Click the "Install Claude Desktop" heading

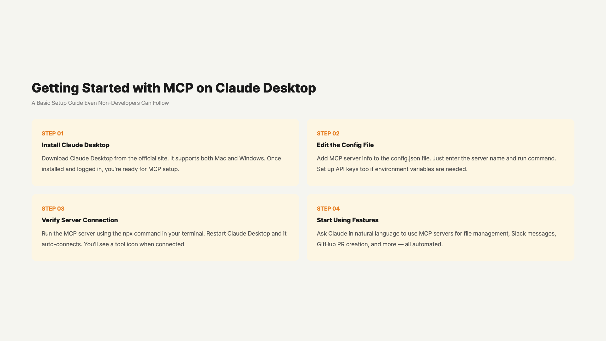coord(75,145)
